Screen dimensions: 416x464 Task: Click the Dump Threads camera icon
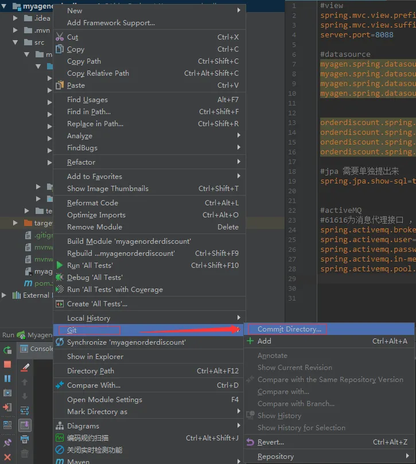[7, 393]
